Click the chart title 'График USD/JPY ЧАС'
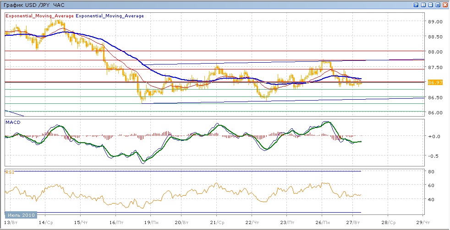 coord(34,5)
